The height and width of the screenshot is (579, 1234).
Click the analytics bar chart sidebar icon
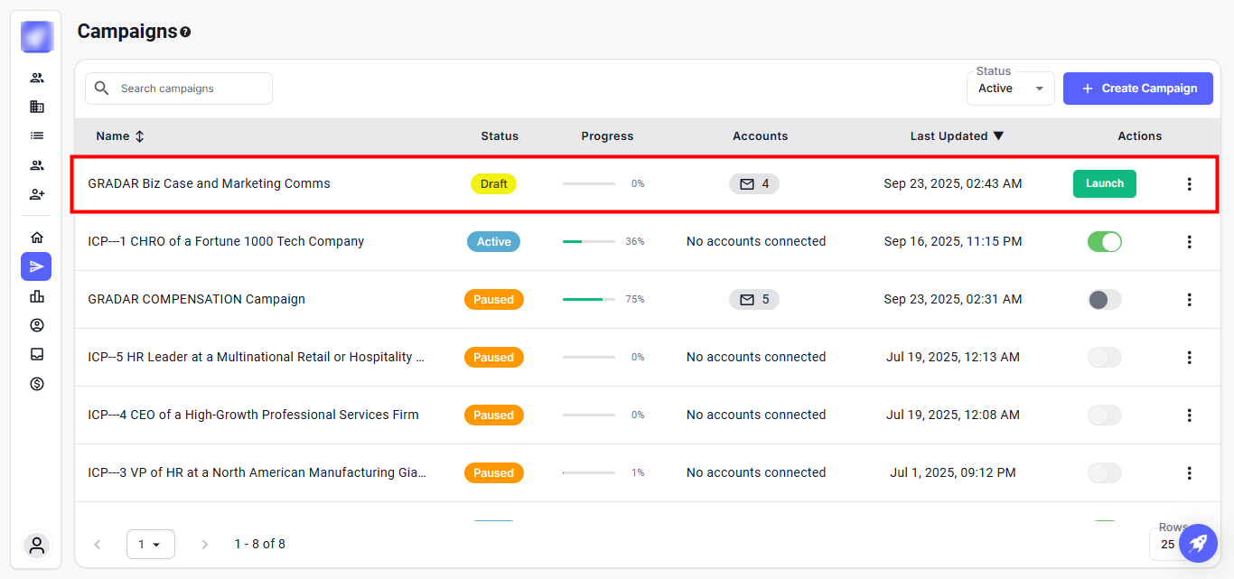[x=36, y=296]
